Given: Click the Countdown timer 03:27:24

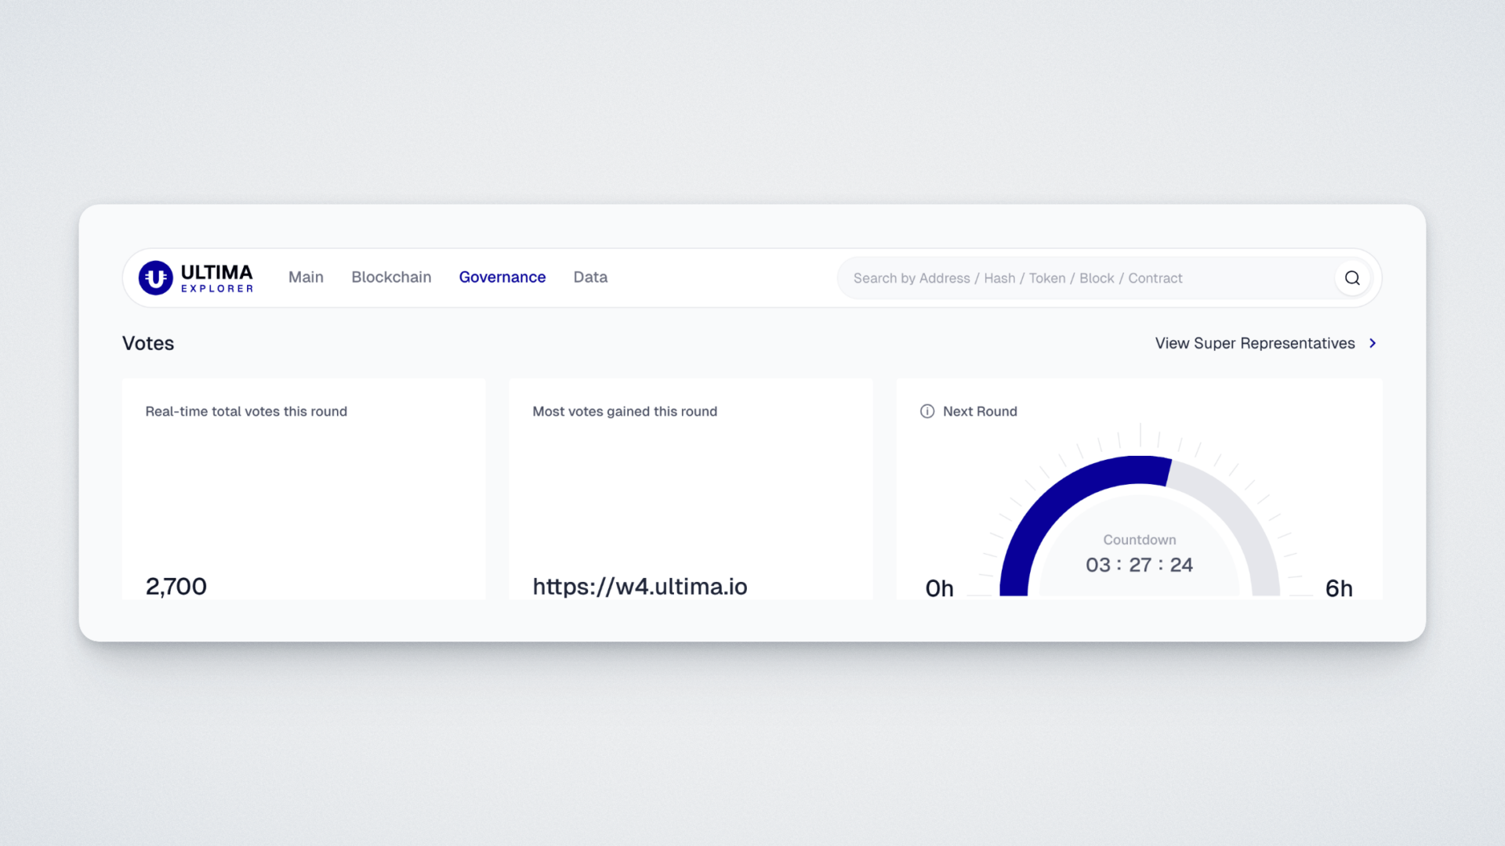Looking at the screenshot, I should tap(1139, 565).
